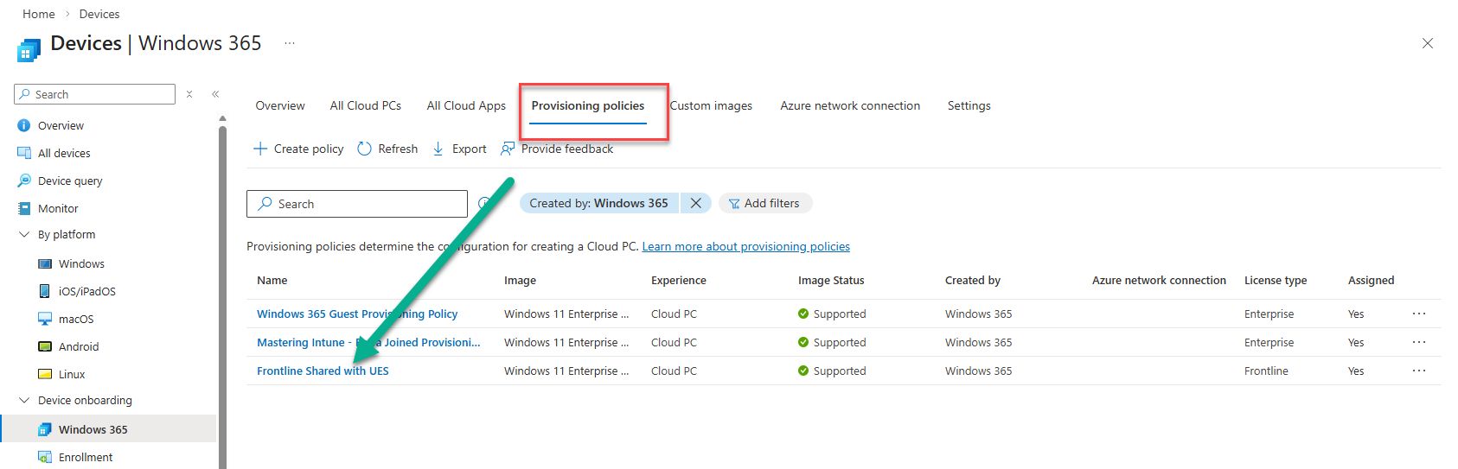Screen dimensions: 1458x469
Task: Click the Provide feedback icon
Action: [x=508, y=149]
